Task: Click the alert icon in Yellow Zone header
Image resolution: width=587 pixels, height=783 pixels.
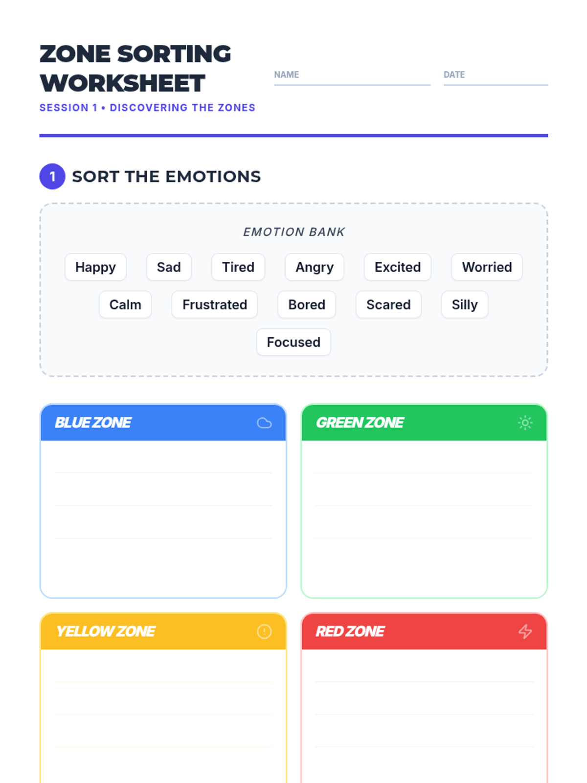Action: point(264,631)
